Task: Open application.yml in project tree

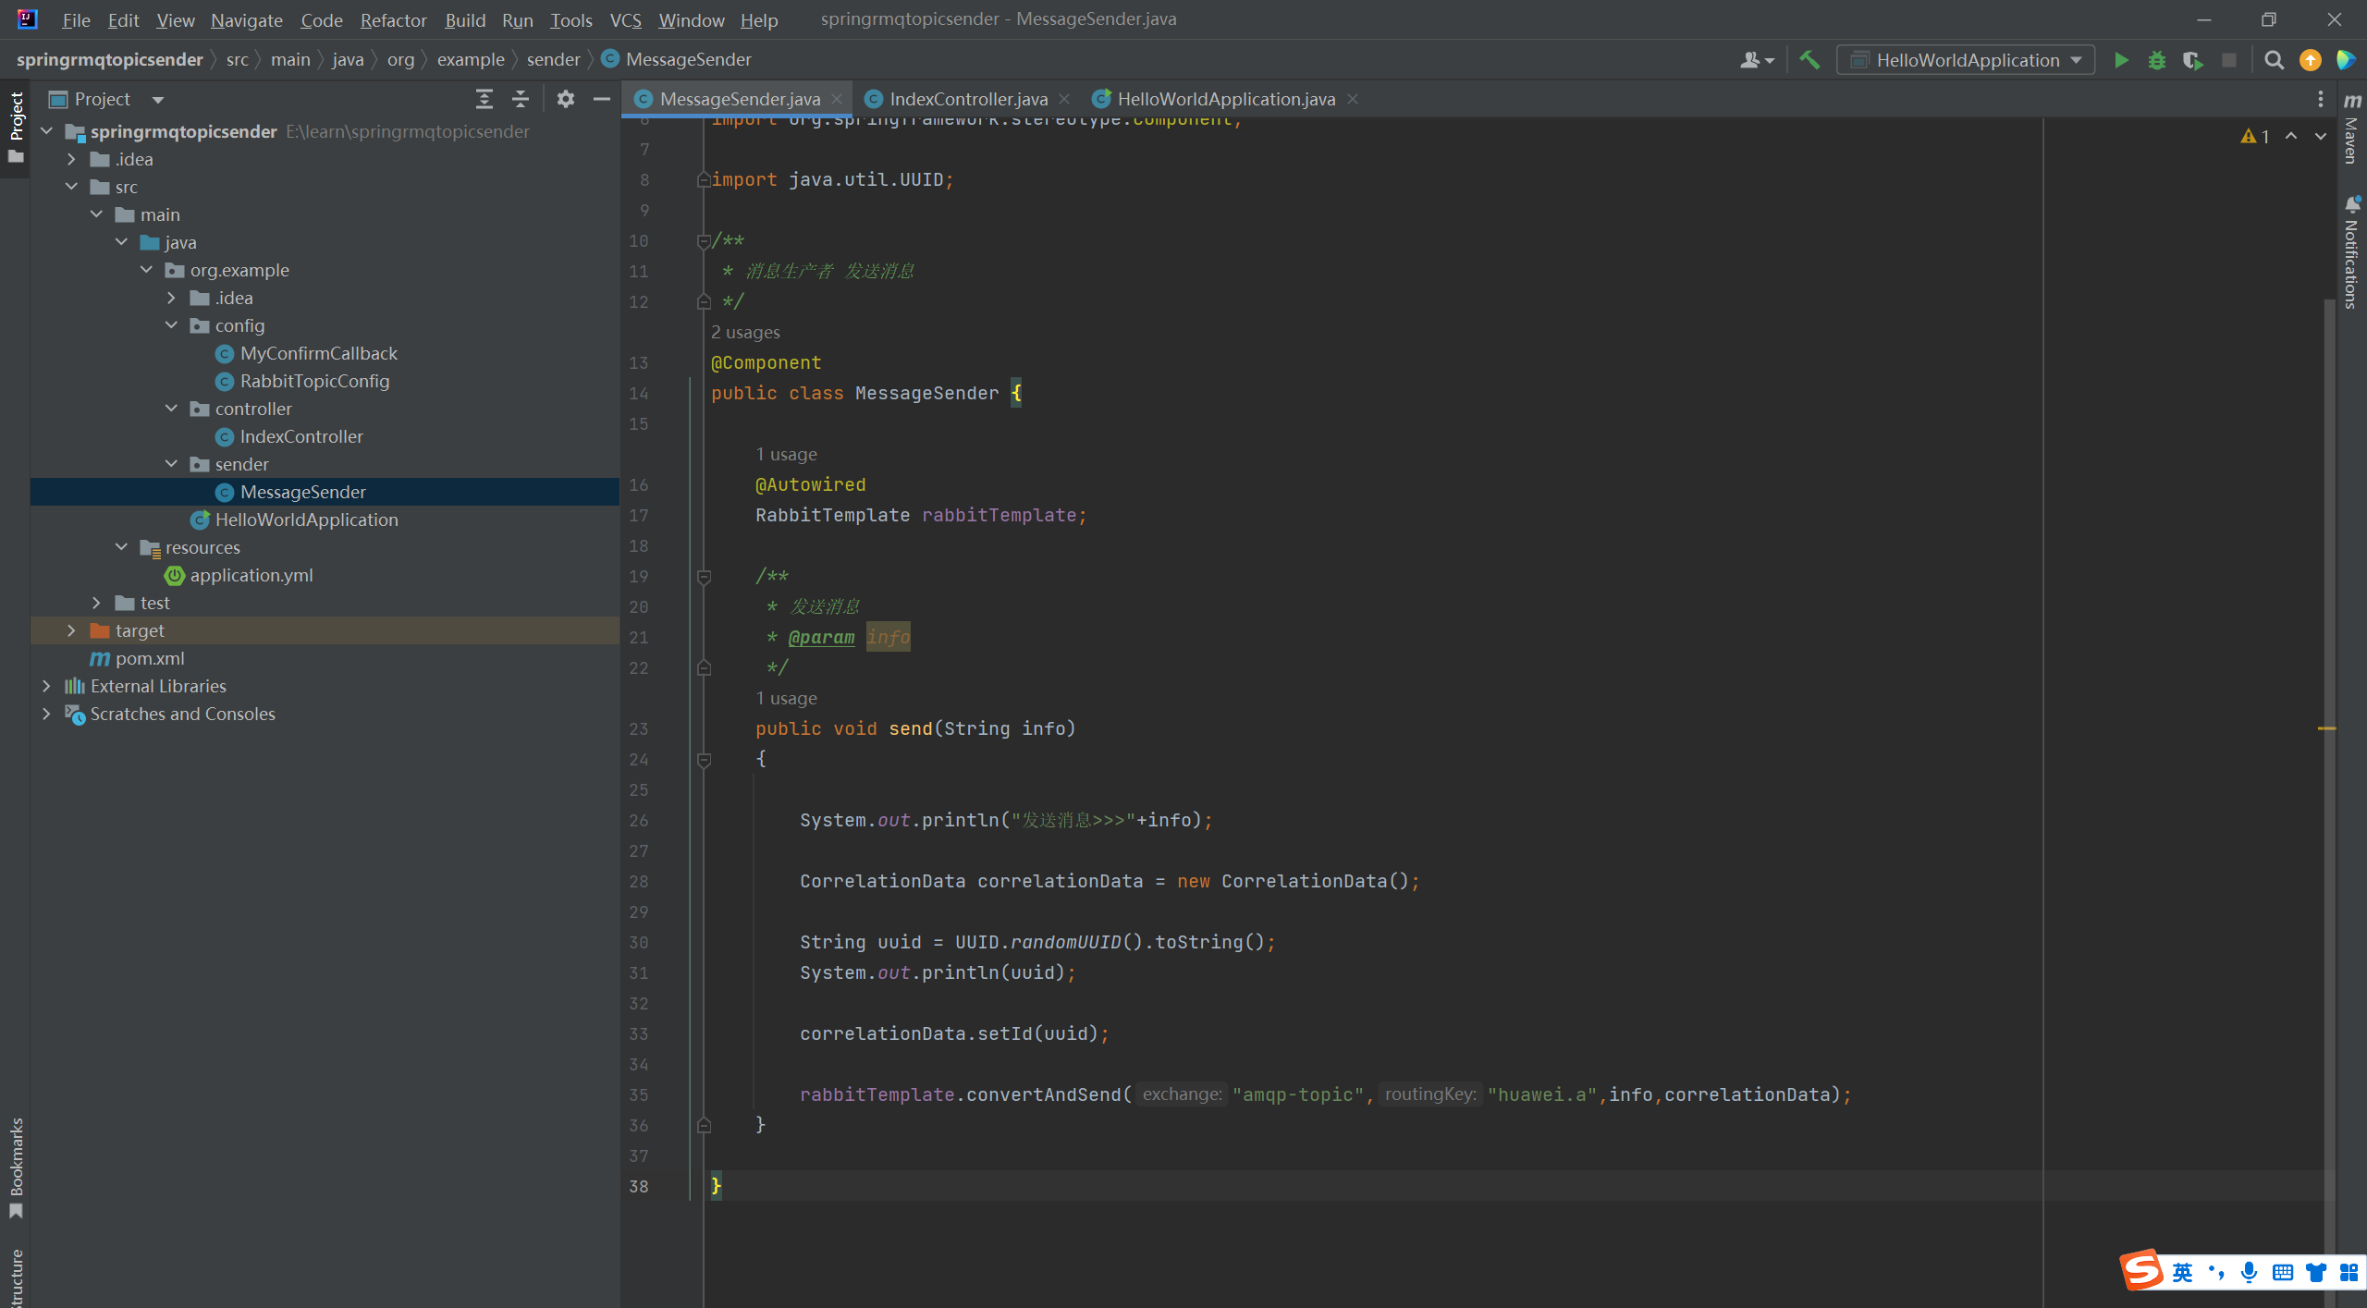Action: [x=251, y=575]
